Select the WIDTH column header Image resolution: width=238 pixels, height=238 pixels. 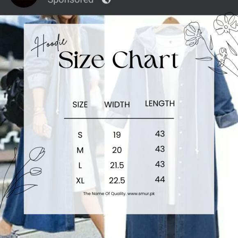pyautogui.click(x=117, y=105)
